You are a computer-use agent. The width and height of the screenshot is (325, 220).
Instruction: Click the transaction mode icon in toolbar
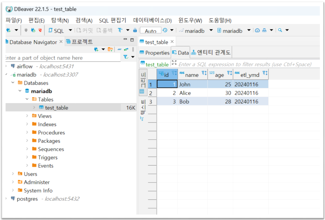[120, 30]
